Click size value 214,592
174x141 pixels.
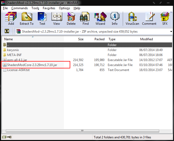point(78,60)
